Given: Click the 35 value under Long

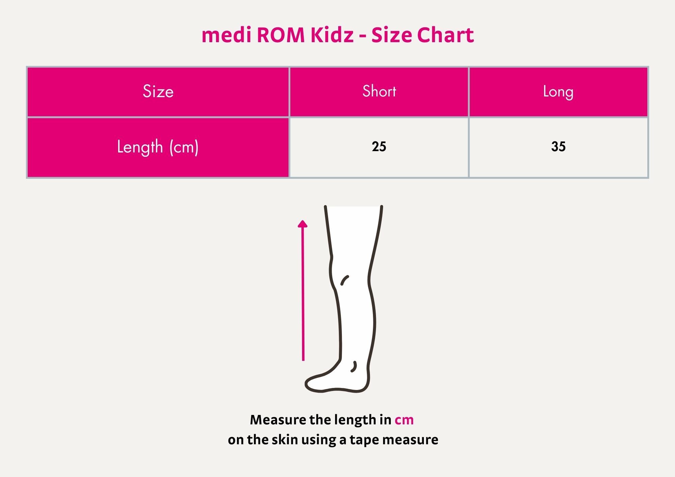Looking at the screenshot, I should click(x=558, y=147).
